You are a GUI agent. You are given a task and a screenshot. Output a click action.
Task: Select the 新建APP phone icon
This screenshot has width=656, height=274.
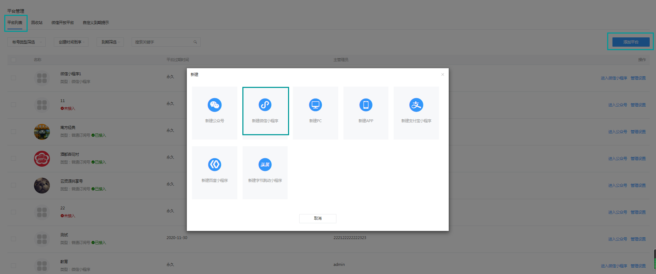(x=366, y=105)
